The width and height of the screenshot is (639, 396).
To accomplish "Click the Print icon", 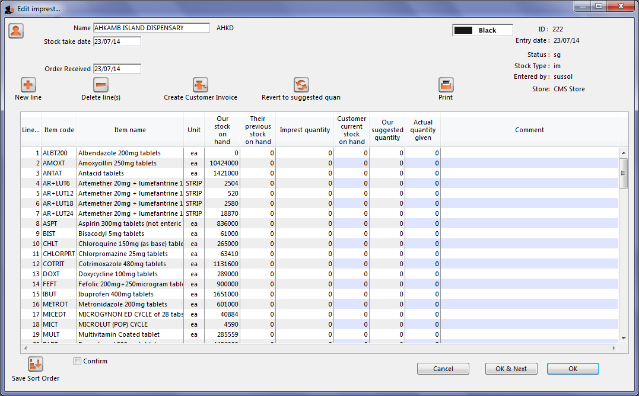I will 446,85.
